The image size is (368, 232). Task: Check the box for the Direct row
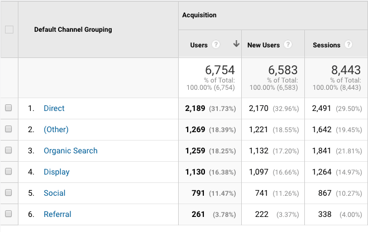(9, 109)
